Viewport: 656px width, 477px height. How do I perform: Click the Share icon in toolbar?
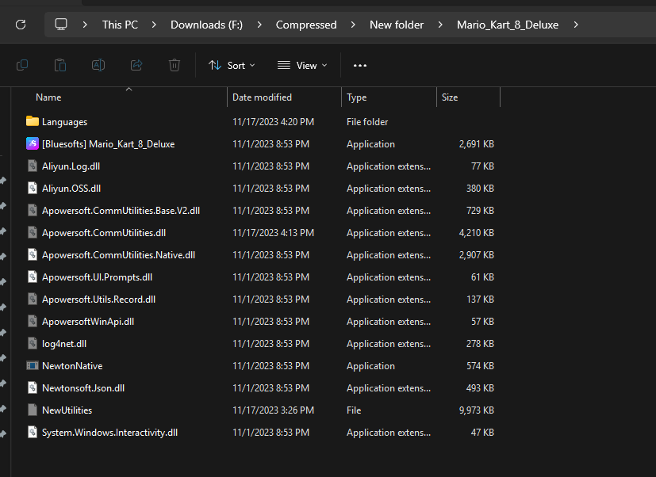click(136, 65)
